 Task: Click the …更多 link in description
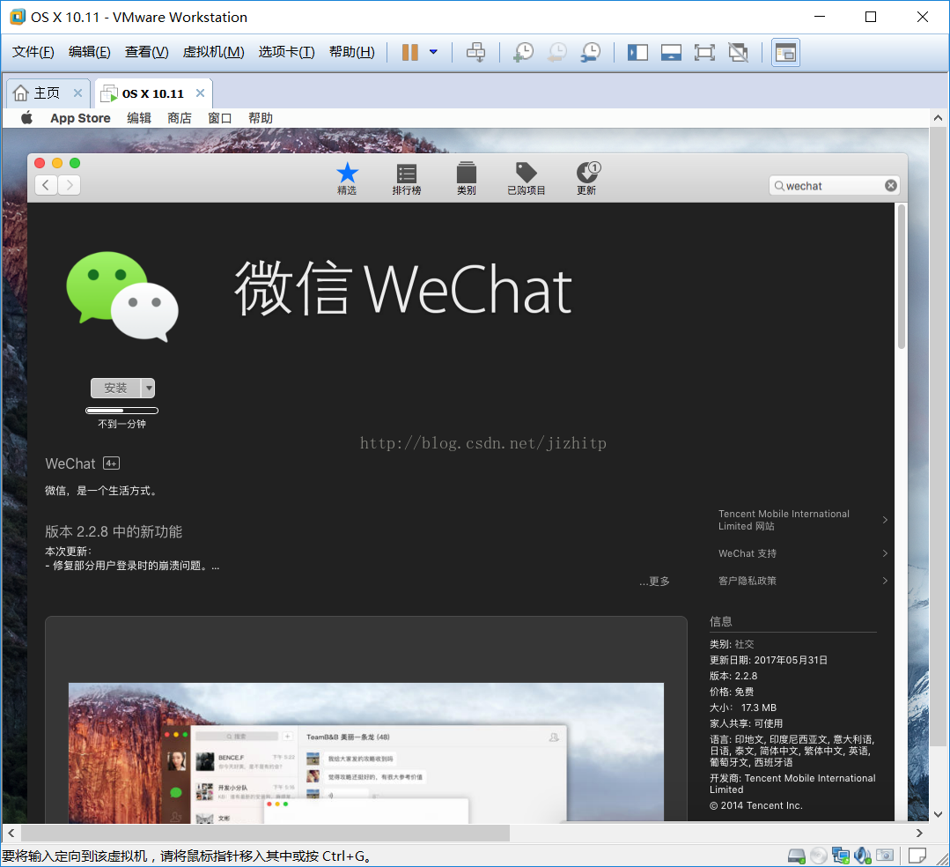(x=654, y=582)
